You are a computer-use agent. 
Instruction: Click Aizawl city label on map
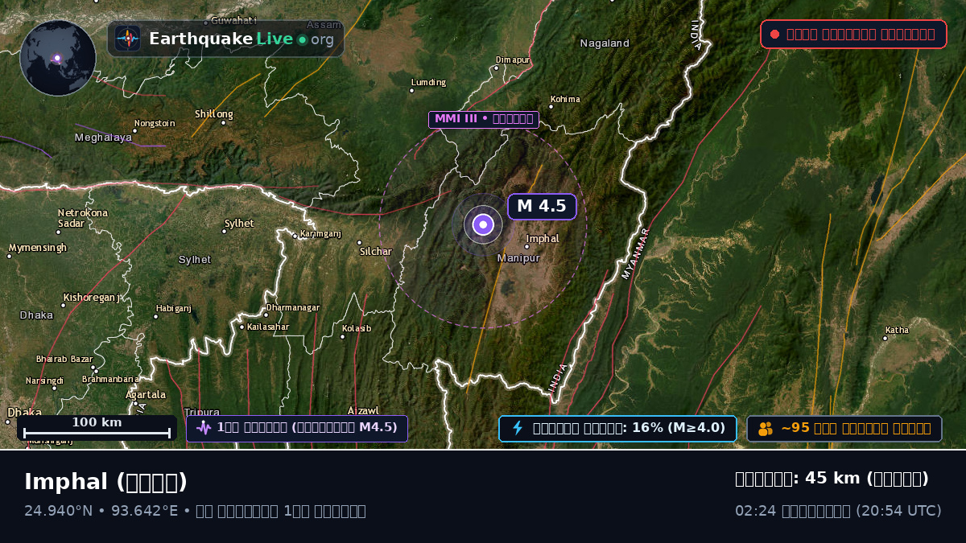pyautogui.click(x=363, y=410)
